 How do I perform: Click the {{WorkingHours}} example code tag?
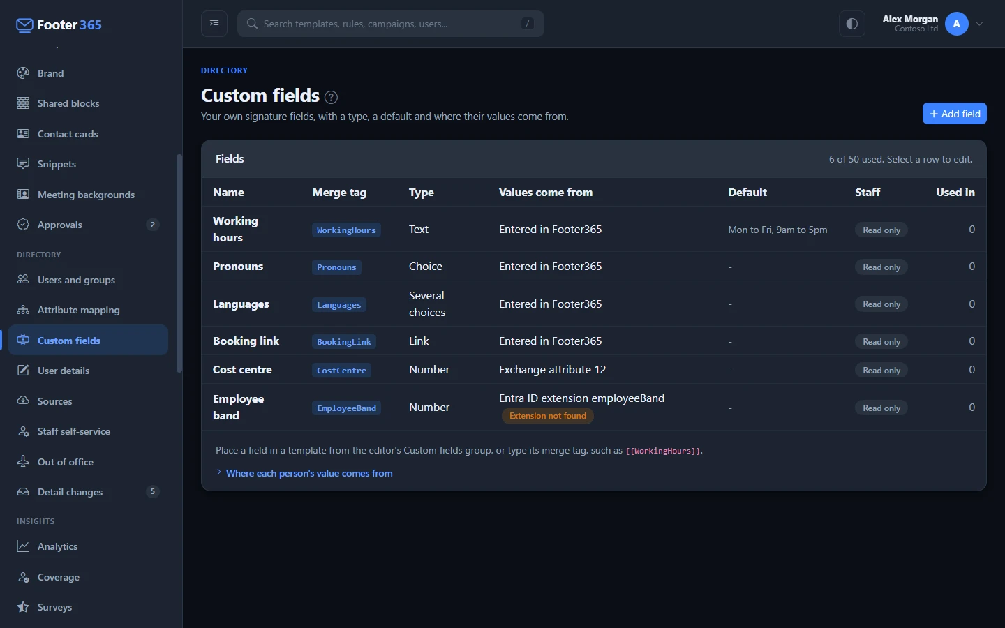tap(663, 451)
